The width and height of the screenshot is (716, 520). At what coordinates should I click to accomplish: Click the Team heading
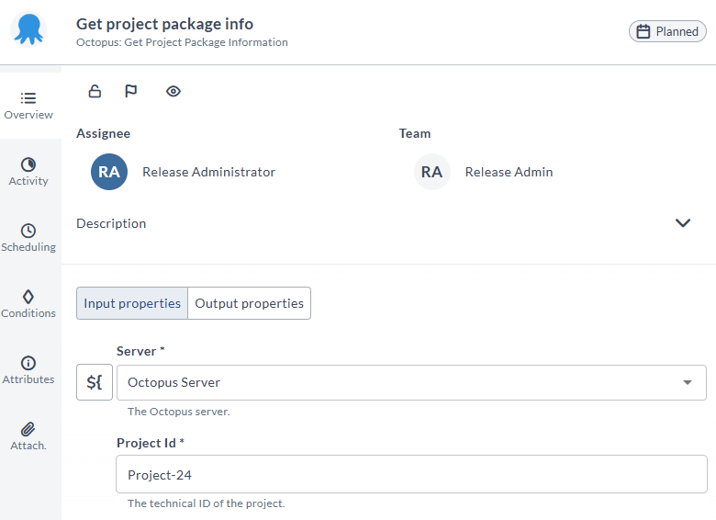coord(415,133)
